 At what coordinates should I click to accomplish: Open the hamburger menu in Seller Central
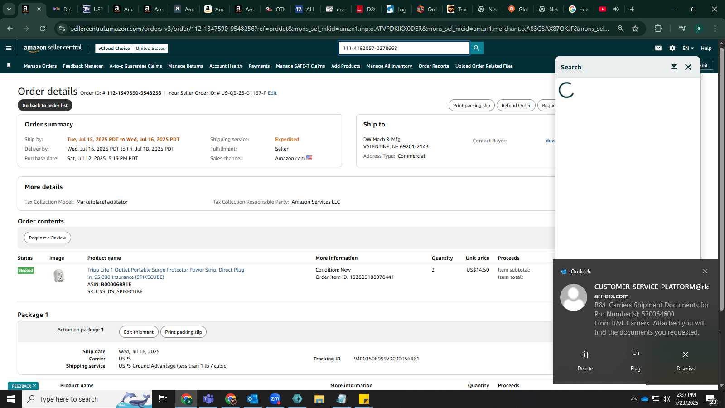(9, 48)
